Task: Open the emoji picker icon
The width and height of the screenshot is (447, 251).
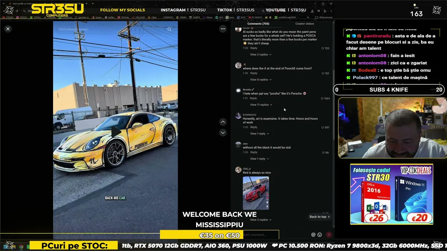Action: [320, 235]
